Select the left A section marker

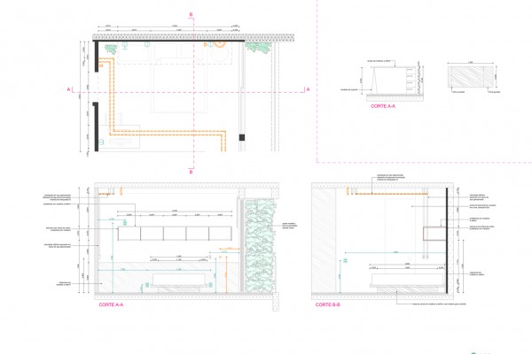67,89
